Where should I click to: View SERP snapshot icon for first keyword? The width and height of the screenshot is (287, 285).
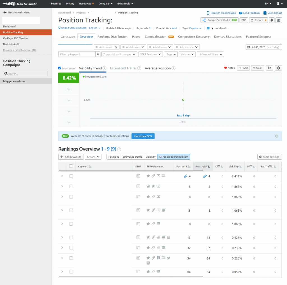[x=138, y=176]
